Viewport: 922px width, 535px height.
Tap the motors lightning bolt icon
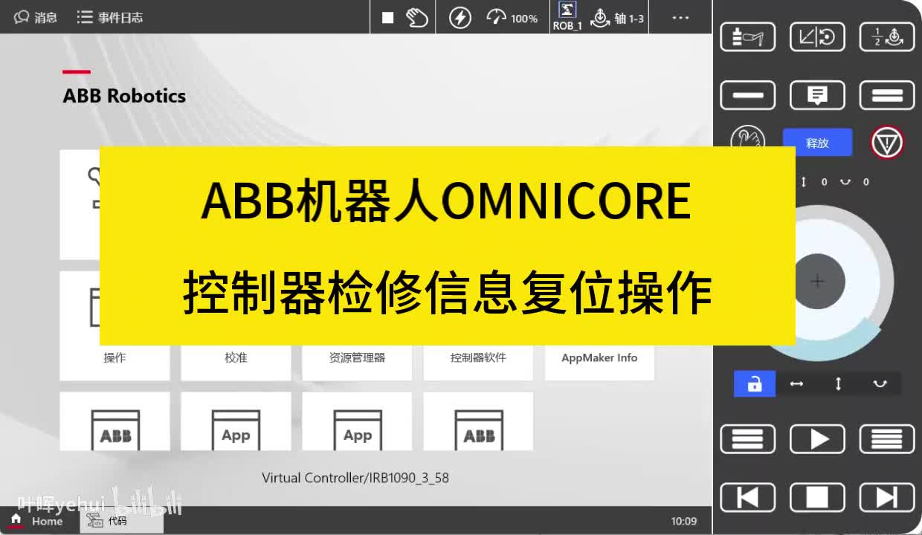coord(460,18)
